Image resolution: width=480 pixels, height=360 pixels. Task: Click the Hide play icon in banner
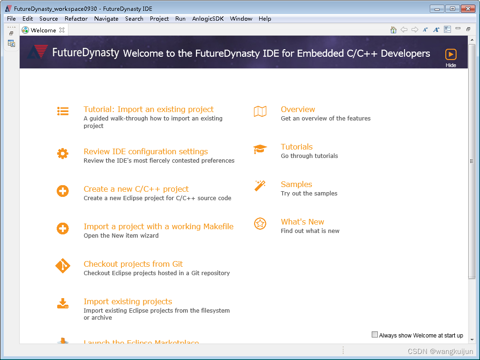451,54
